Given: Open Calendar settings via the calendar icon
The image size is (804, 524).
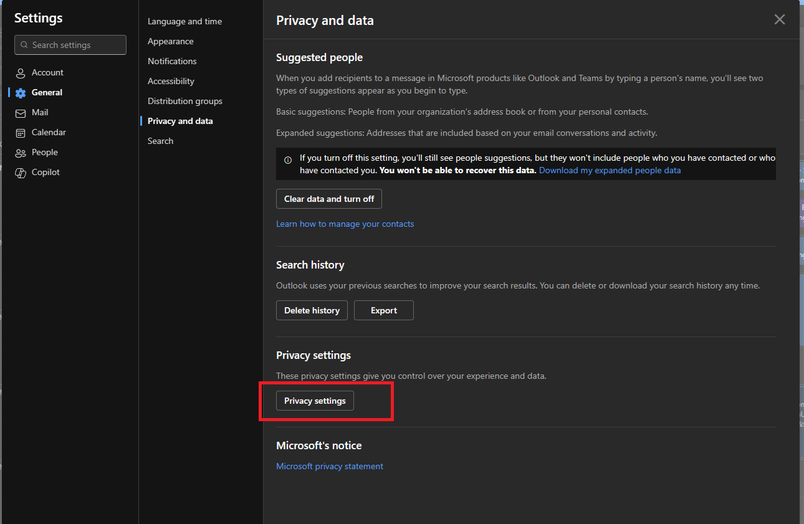Looking at the screenshot, I should (x=21, y=132).
